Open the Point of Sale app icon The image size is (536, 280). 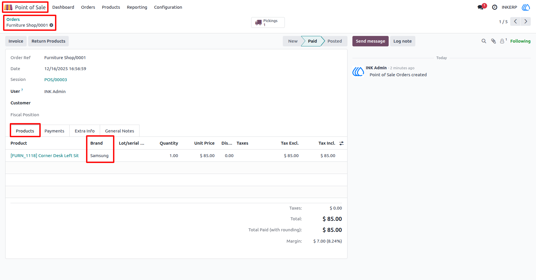pos(8,7)
